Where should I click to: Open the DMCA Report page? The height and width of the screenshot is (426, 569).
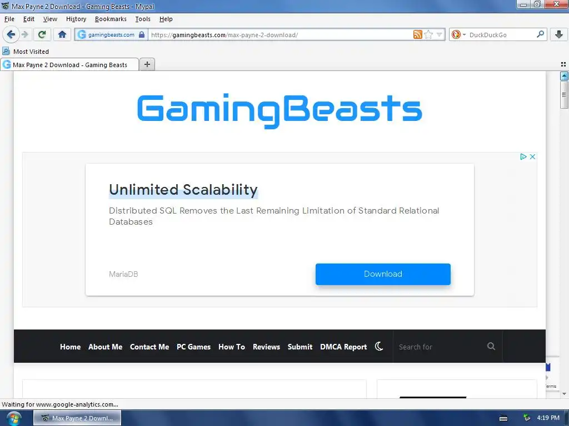343,347
